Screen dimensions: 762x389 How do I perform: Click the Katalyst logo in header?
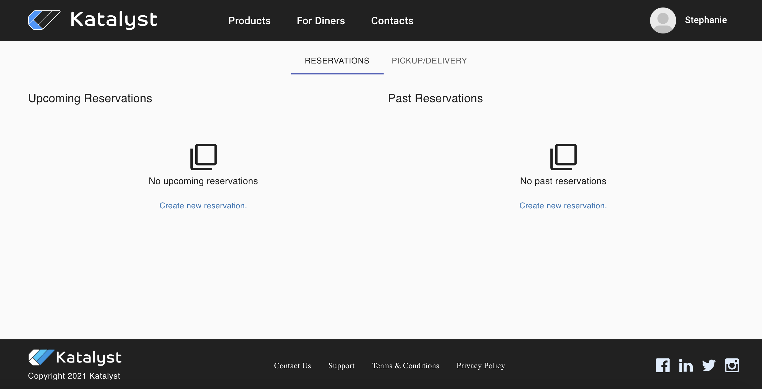coord(93,20)
